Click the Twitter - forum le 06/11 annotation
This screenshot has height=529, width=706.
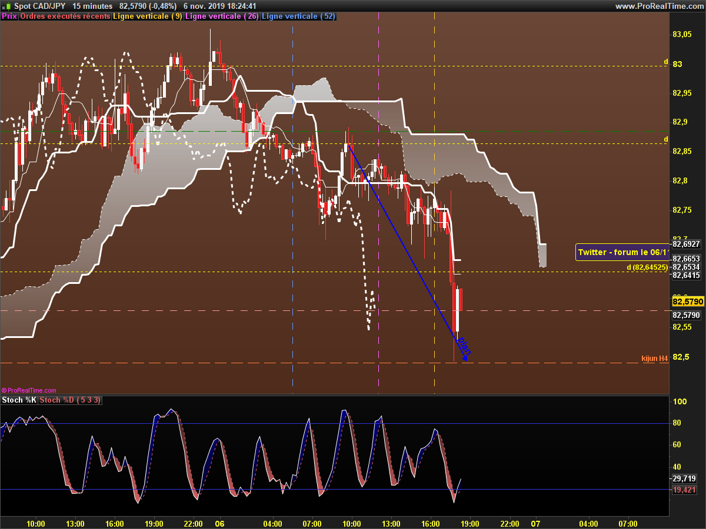623,252
